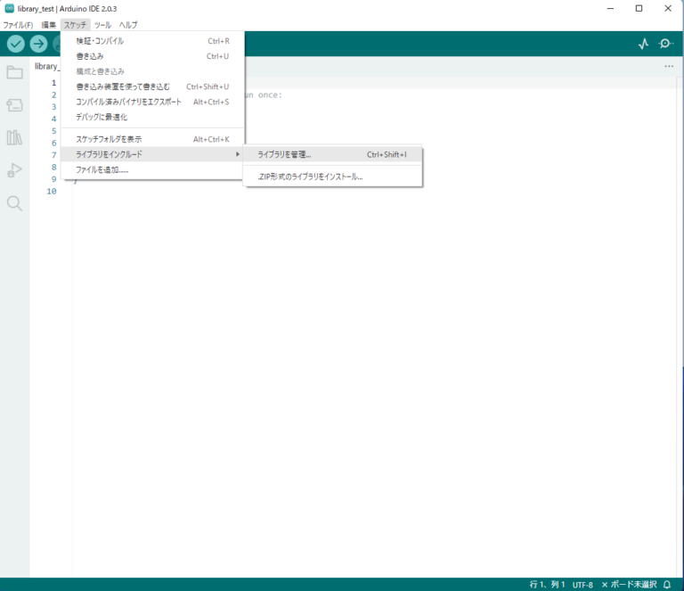Image resolution: width=684 pixels, height=591 pixels.
Task: Click the Upload arrow toolbar icon
Action: [x=38, y=45]
